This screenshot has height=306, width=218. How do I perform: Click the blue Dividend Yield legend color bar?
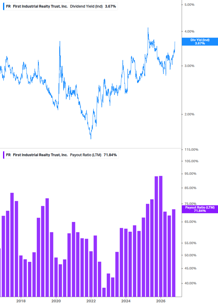(x=4, y=6)
